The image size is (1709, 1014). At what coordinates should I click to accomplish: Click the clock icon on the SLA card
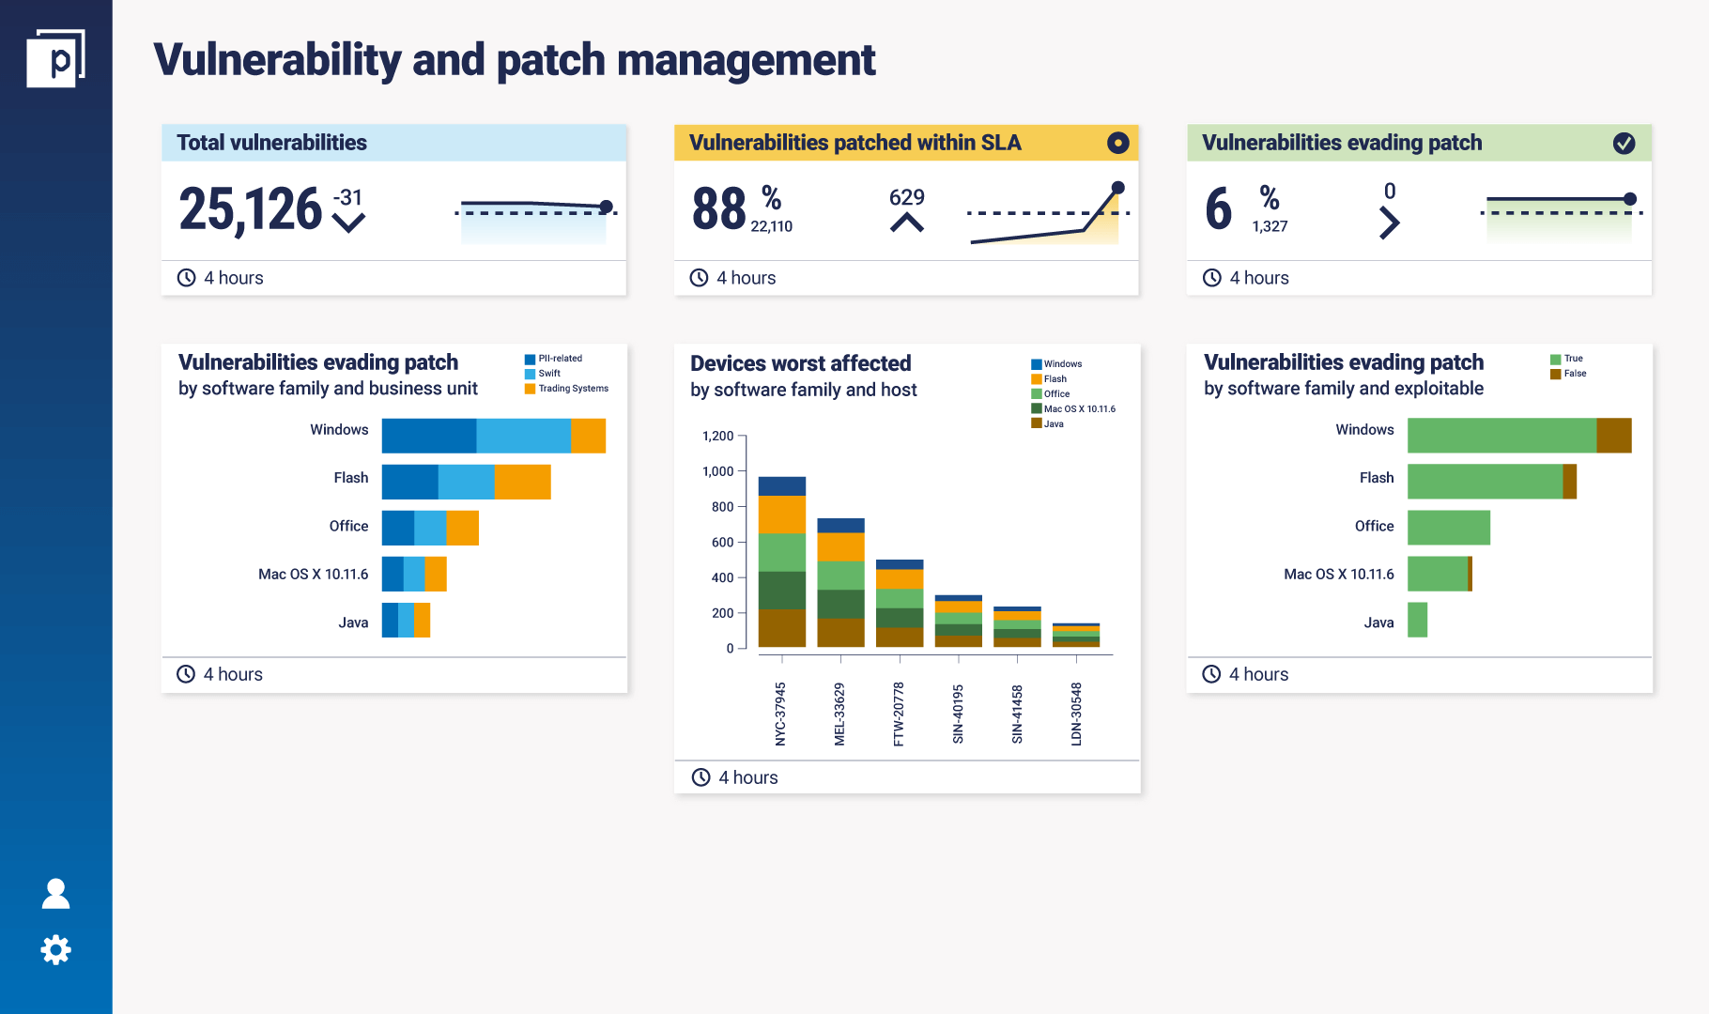(x=699, y=277)
